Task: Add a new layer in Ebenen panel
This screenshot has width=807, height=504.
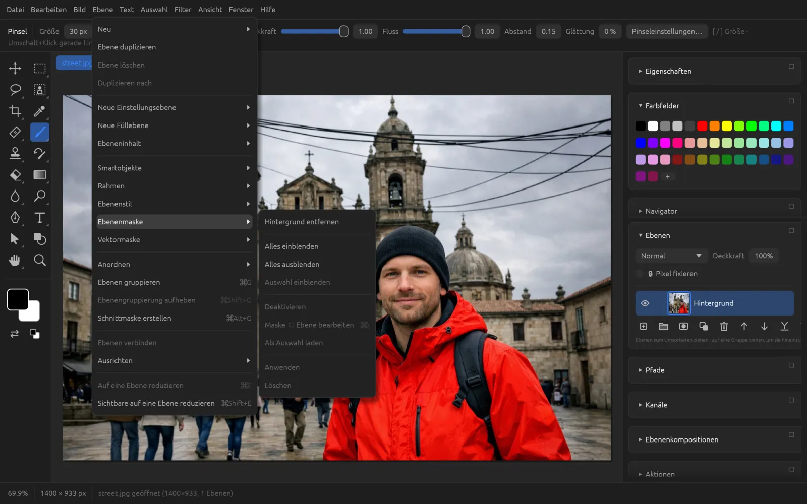Action: (x=643, y=326)
